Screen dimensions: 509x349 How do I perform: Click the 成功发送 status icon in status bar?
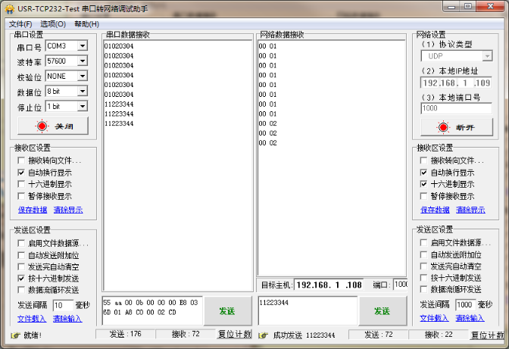[x=265, y=335]
